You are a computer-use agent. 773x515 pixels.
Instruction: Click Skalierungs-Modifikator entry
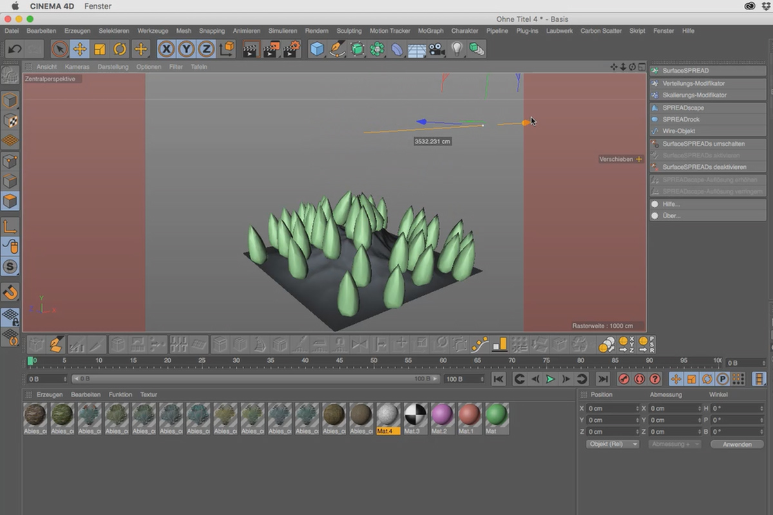707,95
